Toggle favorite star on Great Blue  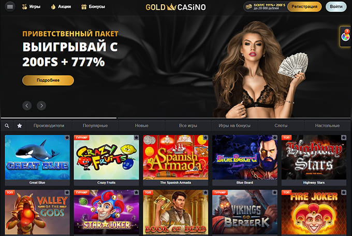pos(67,137)
